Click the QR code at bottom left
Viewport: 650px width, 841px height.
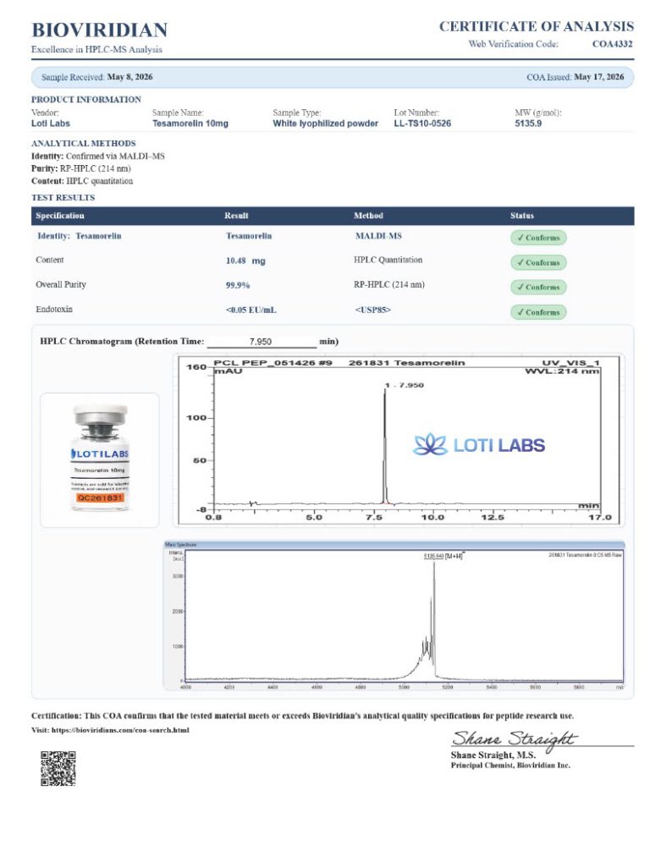click(58, 768)
